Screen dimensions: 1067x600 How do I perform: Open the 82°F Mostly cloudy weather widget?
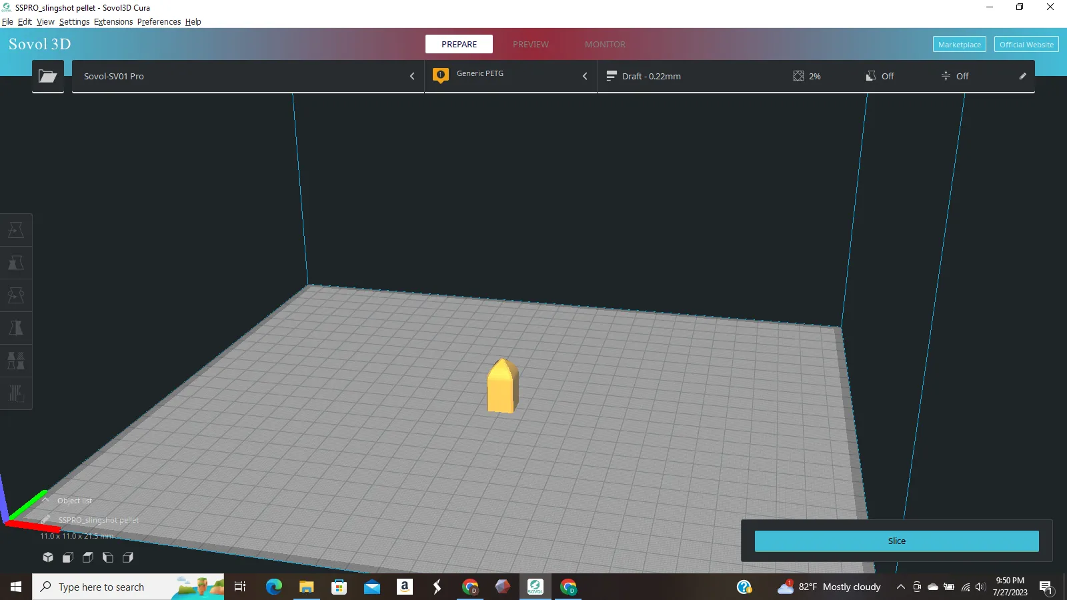tap(829, 587)
